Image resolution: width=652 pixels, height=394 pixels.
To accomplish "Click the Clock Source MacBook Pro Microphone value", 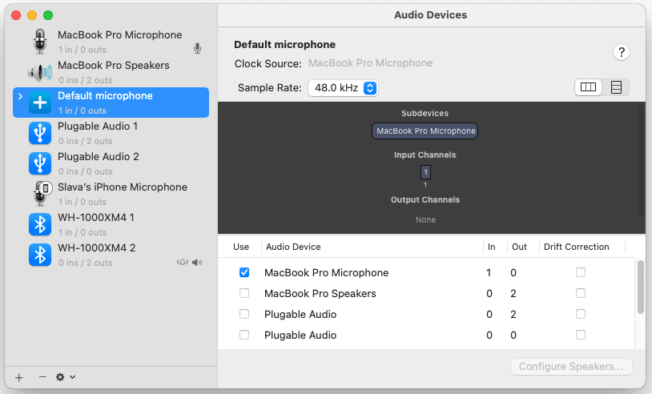I will (371, 63).
